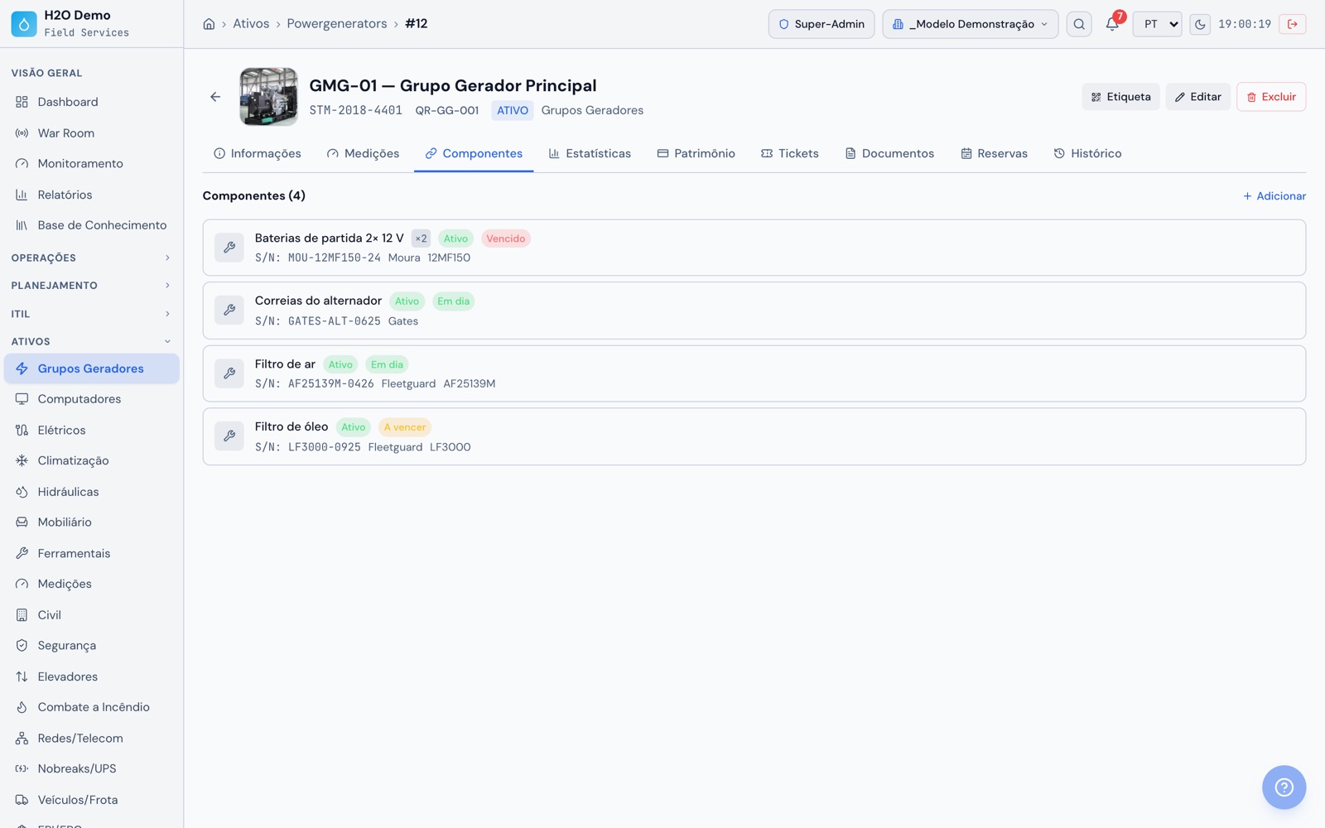Image resolution: width=1325 pixels, height=828 pixels.
Task: Toggle dark mode moon icon
Action: point(1200,24)
